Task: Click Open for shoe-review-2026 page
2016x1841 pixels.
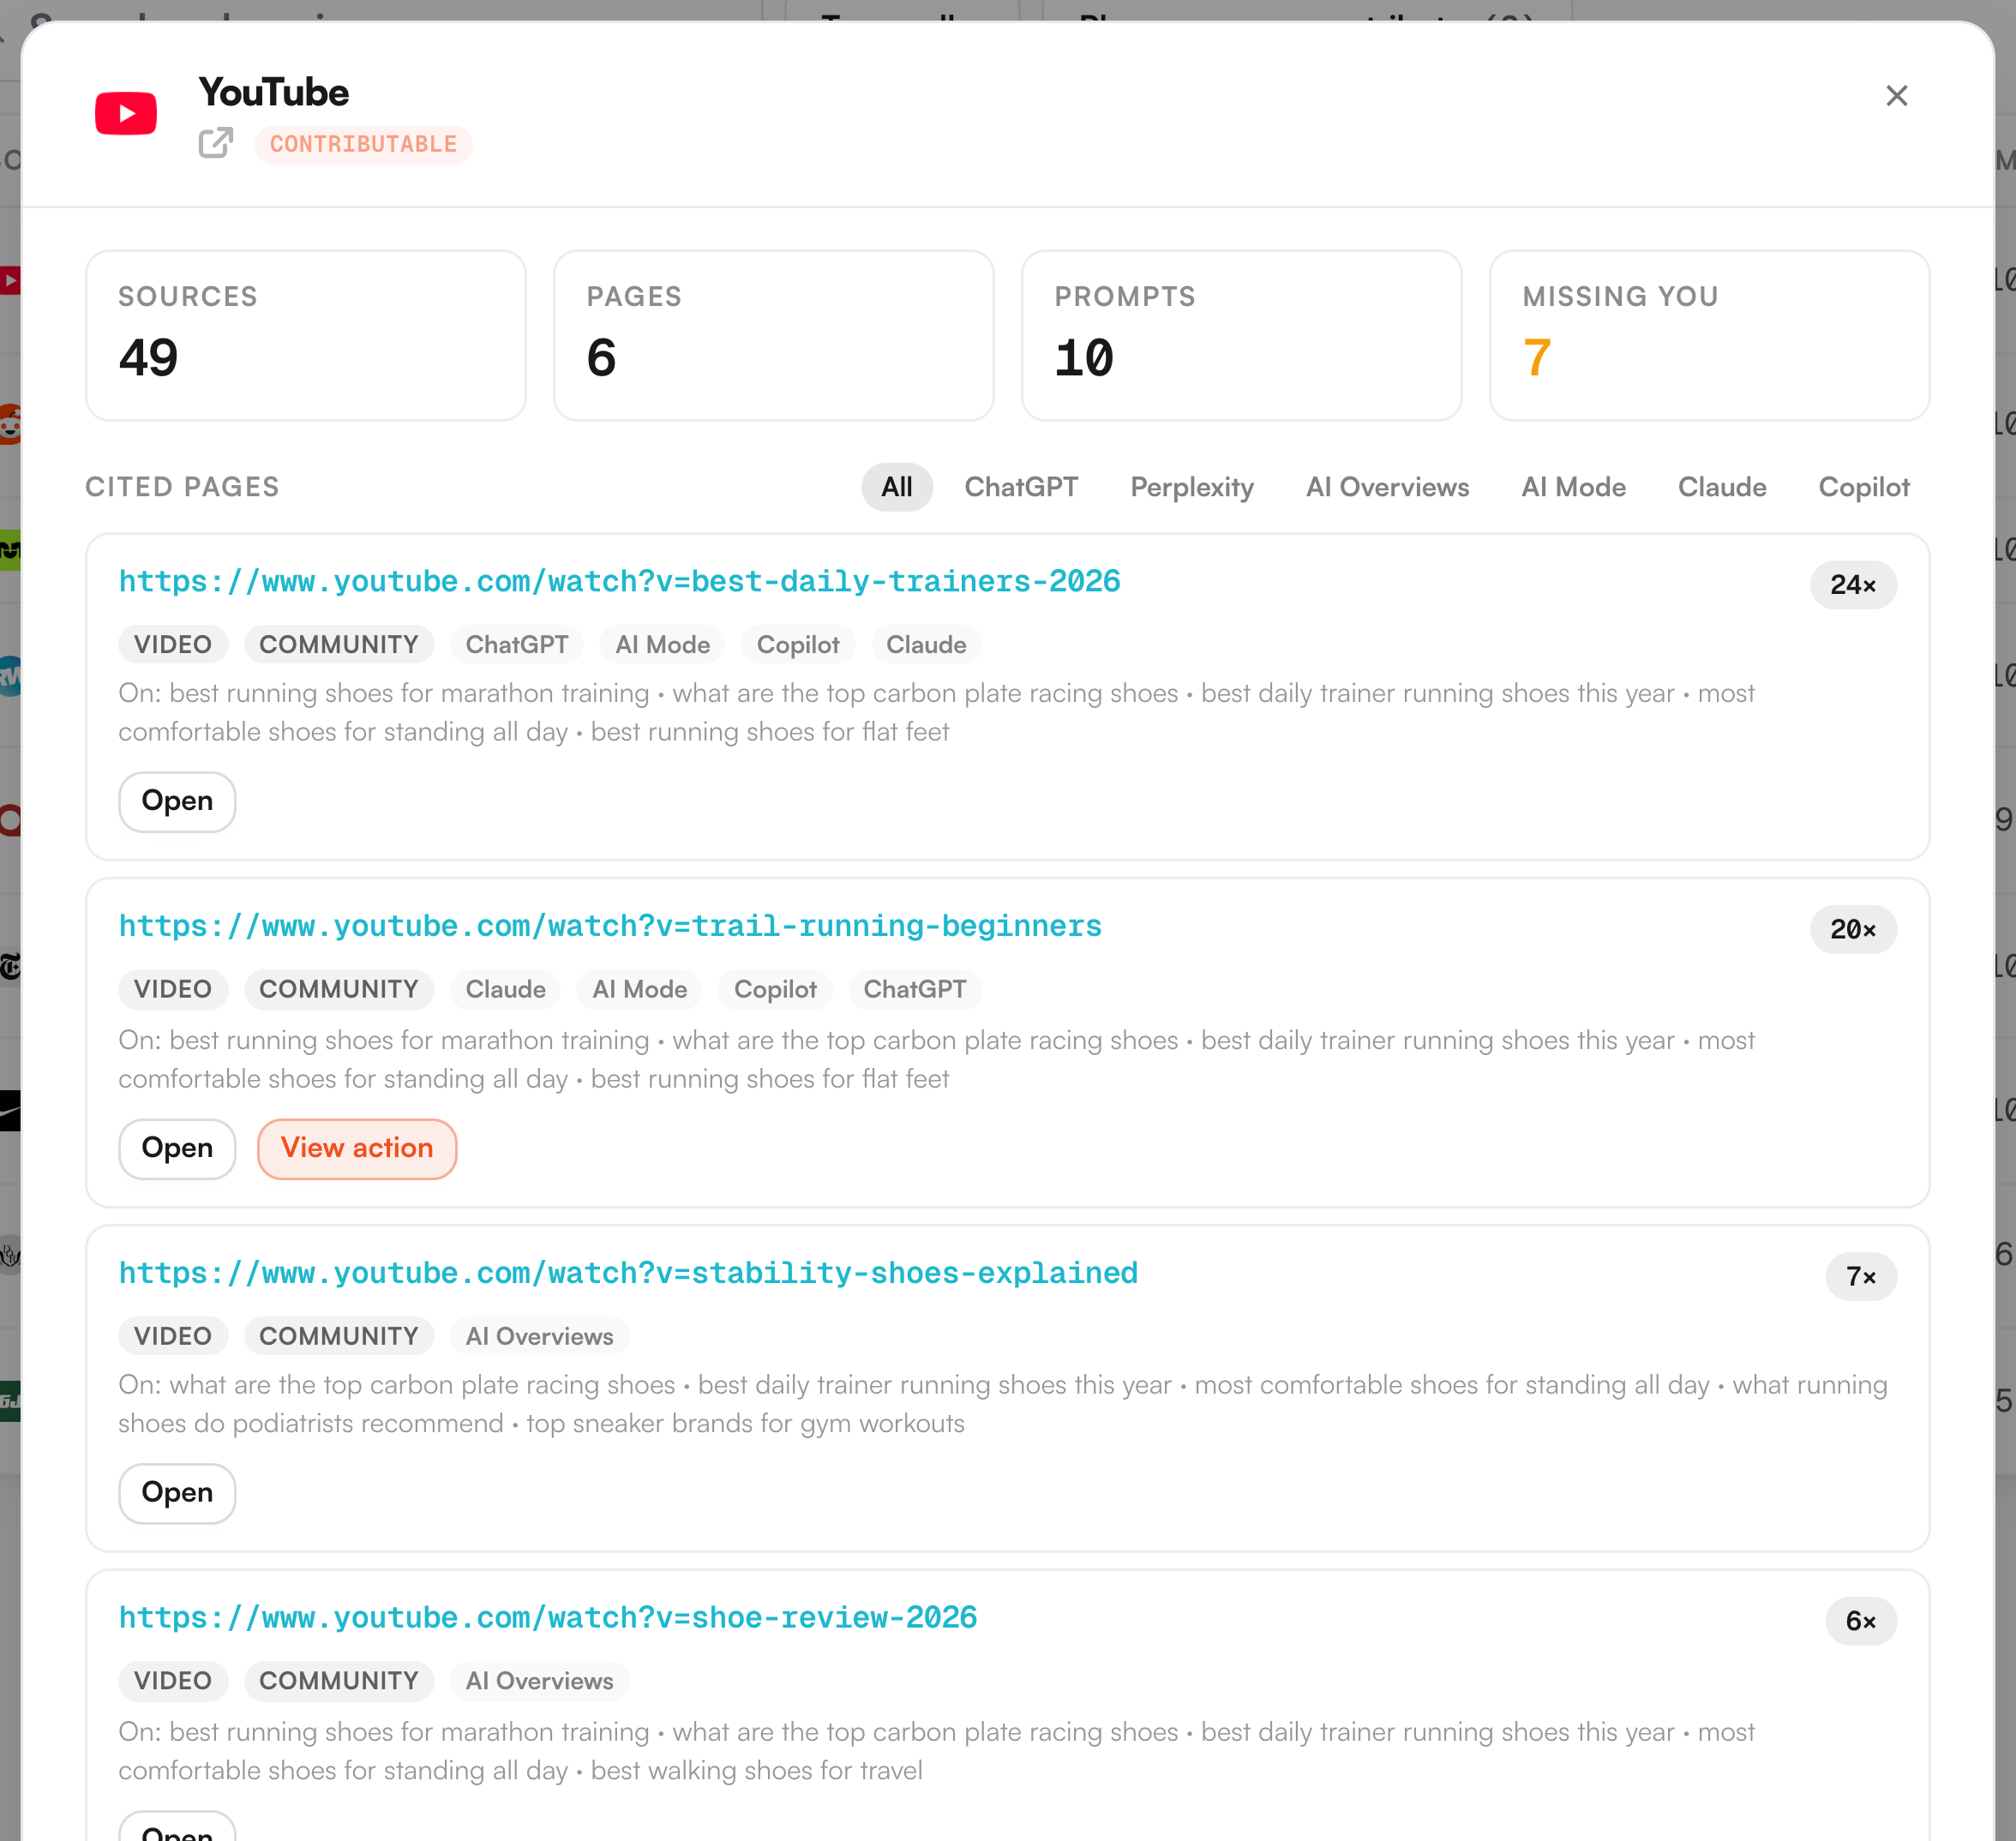Action: click(x=177, y=1826)
